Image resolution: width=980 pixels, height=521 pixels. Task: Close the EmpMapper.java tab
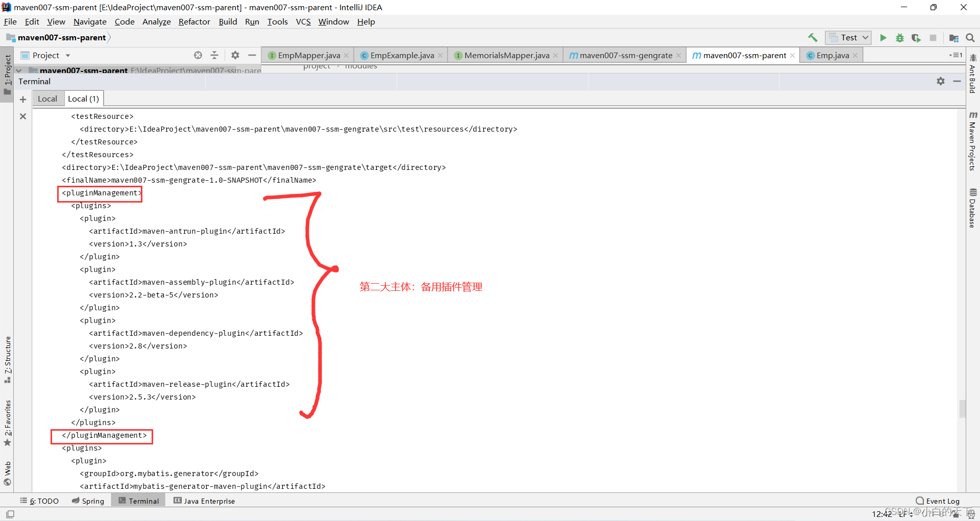347,56
